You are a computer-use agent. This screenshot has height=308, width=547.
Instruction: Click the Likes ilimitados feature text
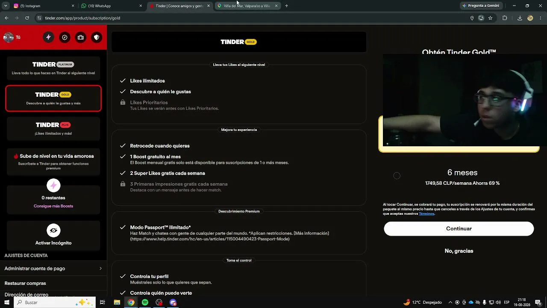[147, 81]
